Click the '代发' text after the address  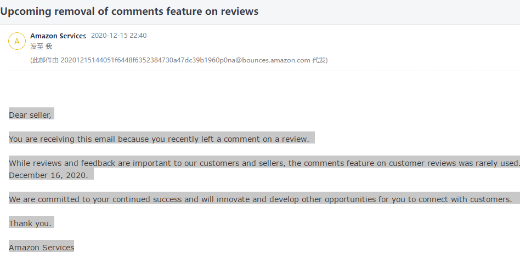pos(319,60)
